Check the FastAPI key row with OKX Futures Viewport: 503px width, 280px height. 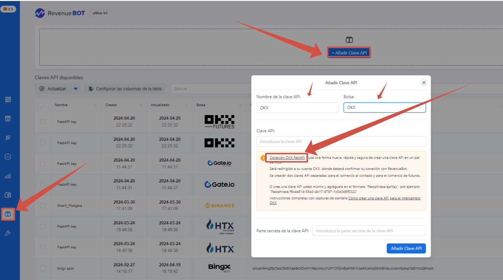43,122
